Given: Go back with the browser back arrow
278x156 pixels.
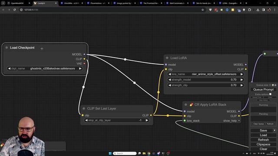Looking at the screenshot, I should pos(3,10).
